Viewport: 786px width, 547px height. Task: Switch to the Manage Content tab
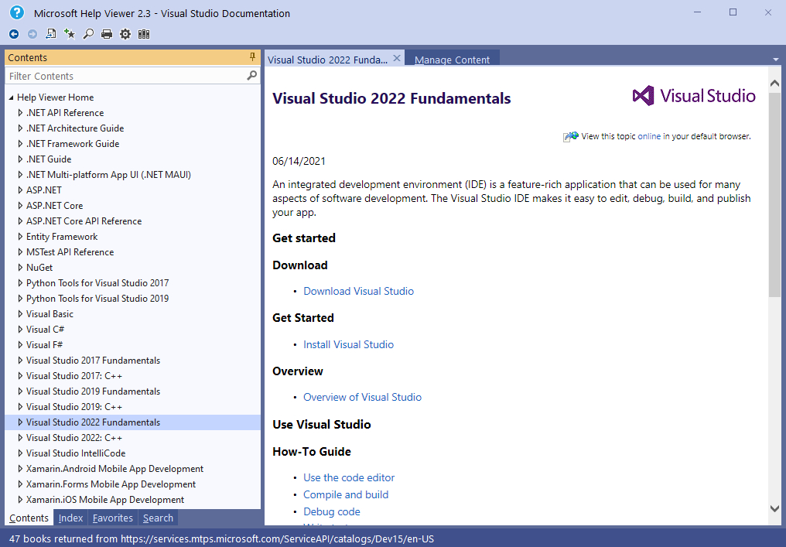coord(452,60)
